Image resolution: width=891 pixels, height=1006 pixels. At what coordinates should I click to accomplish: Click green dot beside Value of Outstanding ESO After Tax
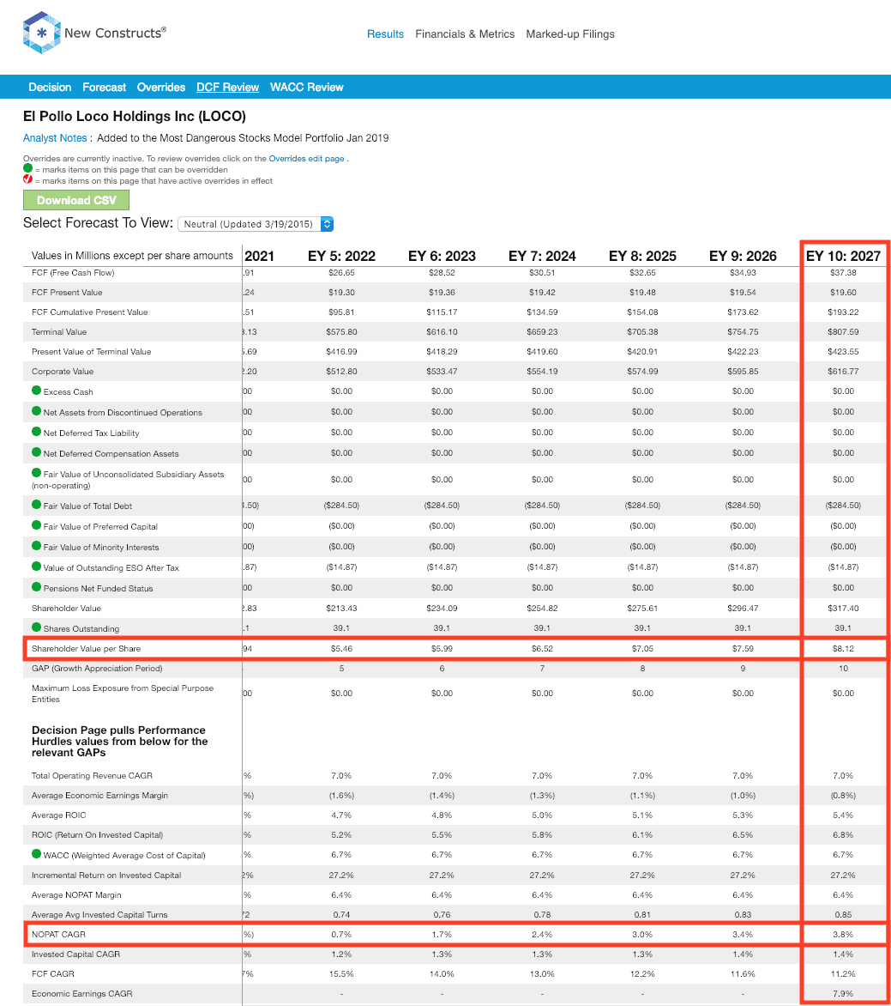click(x=37, y=566)
